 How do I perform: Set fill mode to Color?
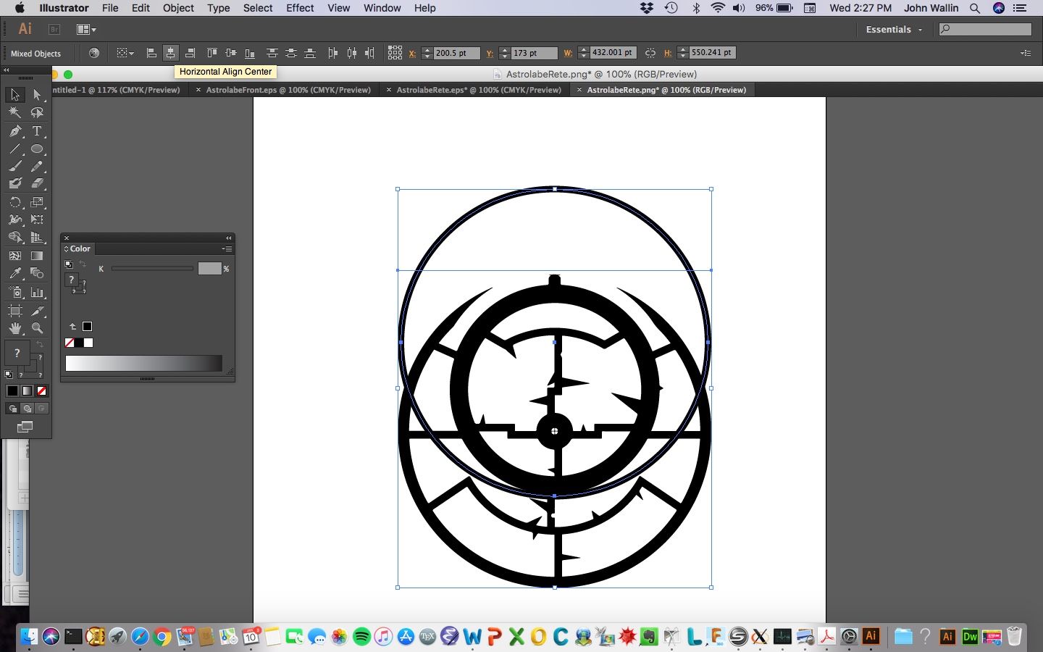(x=12, y=391)
